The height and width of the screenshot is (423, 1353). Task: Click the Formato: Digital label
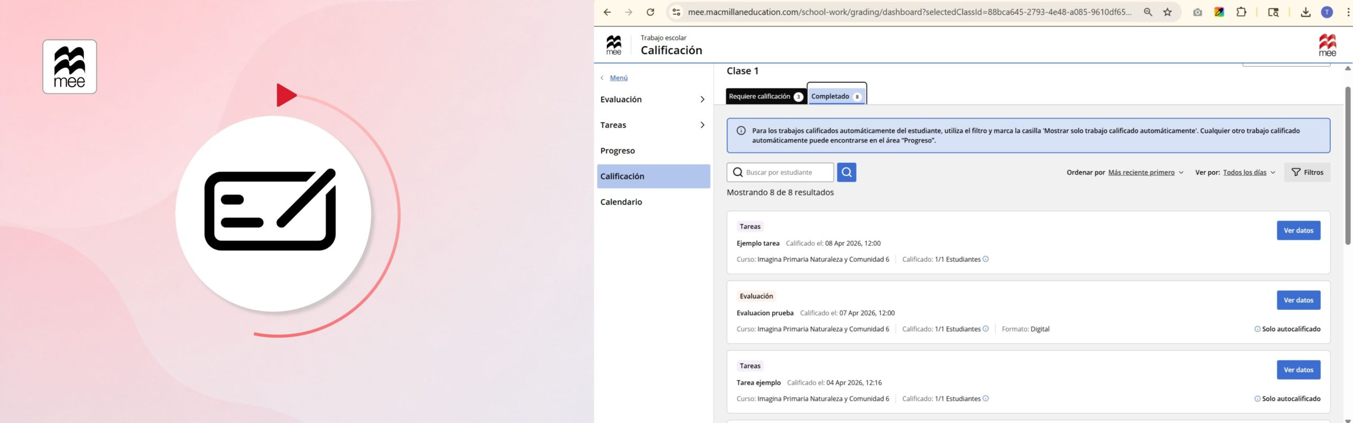[1025, 329]
